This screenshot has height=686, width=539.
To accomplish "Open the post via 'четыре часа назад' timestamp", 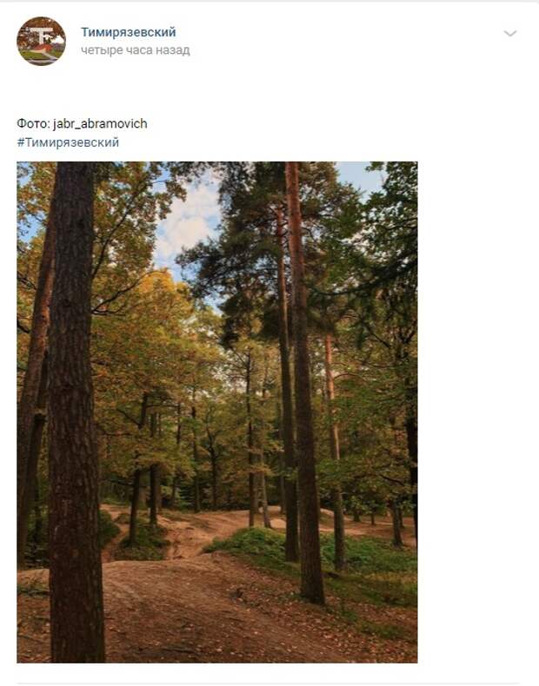I will tap(136, 50).
